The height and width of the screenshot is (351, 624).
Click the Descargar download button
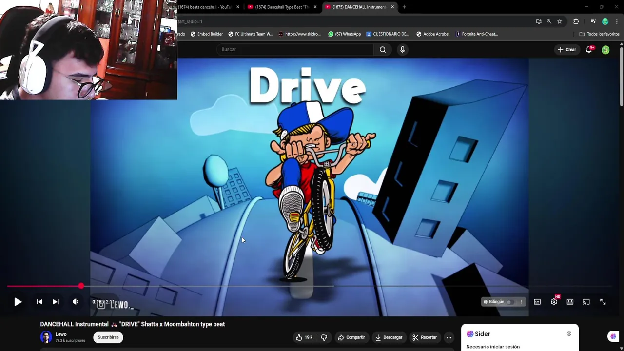point(389,337)
